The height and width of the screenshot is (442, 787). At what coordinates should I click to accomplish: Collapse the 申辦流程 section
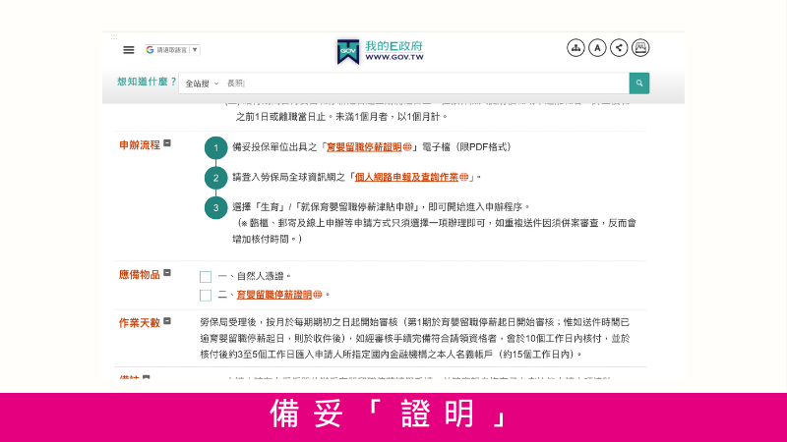pos(167,143)
